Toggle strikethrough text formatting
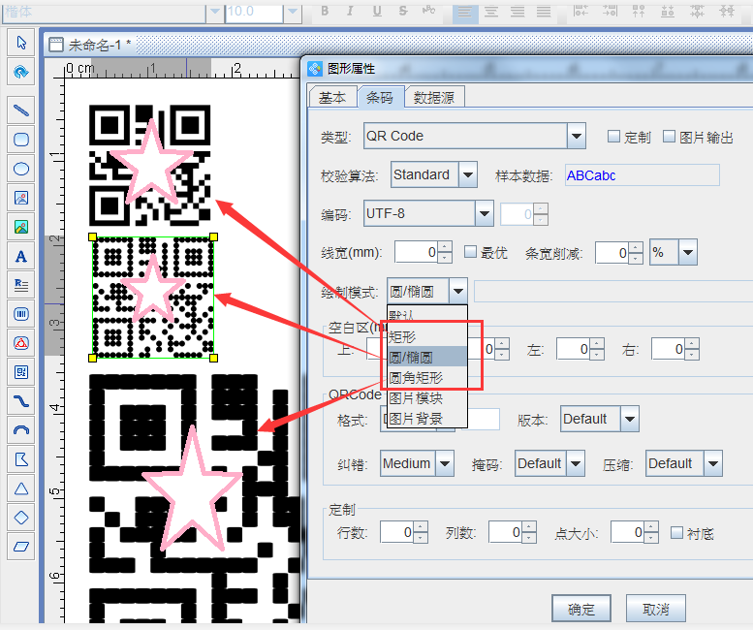 403,11
